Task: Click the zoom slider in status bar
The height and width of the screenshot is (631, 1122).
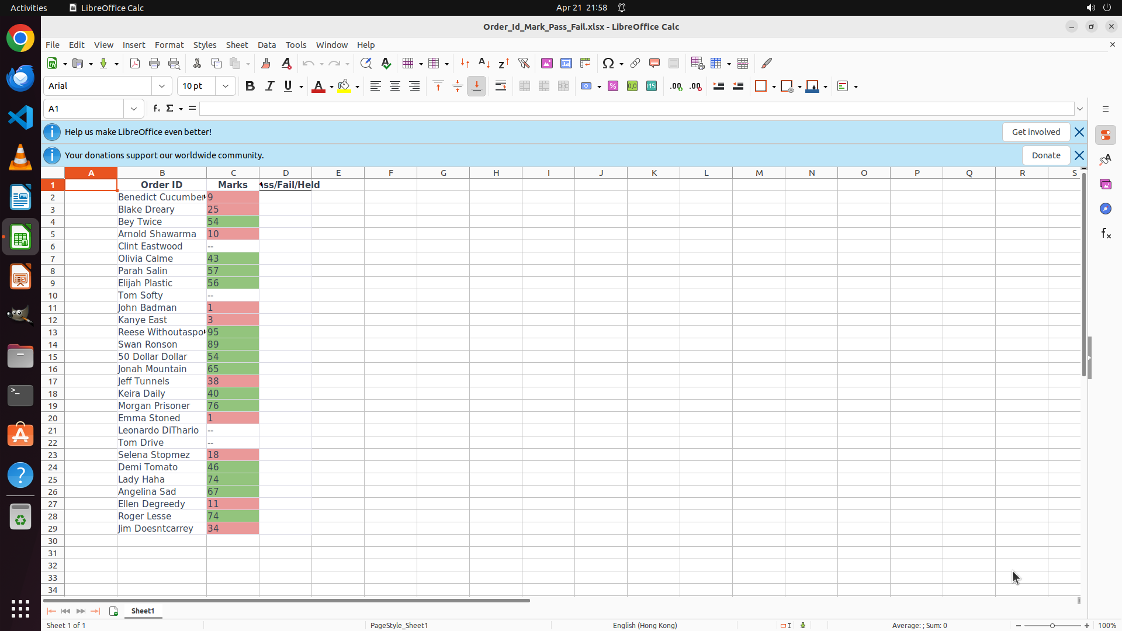Action: click(1052, 626)
